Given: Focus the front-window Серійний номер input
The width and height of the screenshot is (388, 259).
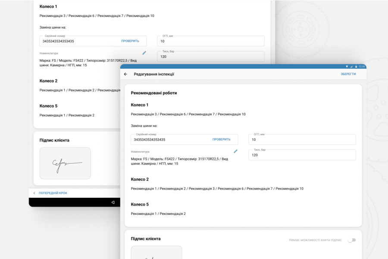Looking at the screenshot, I should coord(170,139).
